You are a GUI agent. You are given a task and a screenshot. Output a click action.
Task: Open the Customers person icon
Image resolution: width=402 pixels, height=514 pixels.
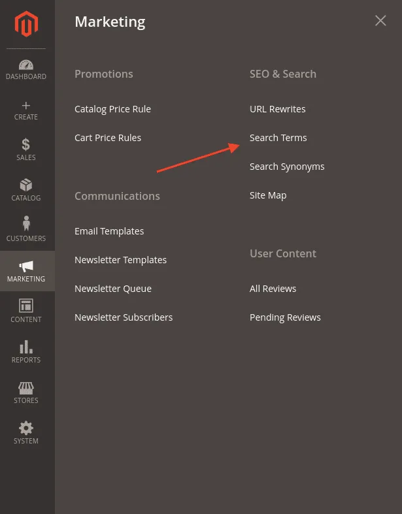26,224
